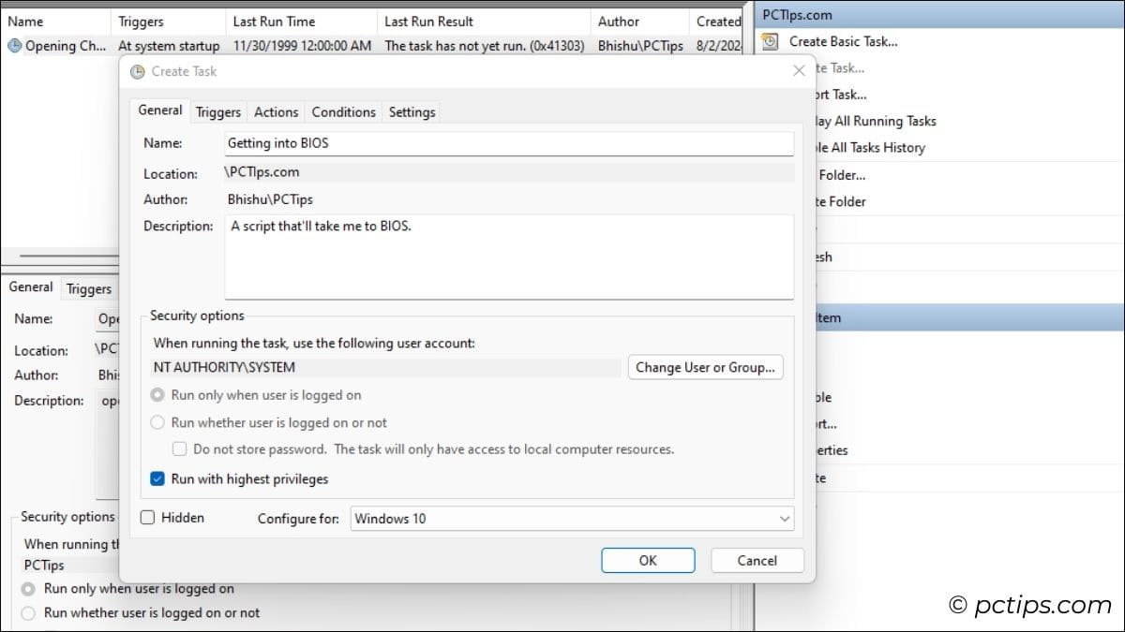Viewport: 1125px width, 632px height.
Task: Open the Conditions tab
Action: pos(343,111)
